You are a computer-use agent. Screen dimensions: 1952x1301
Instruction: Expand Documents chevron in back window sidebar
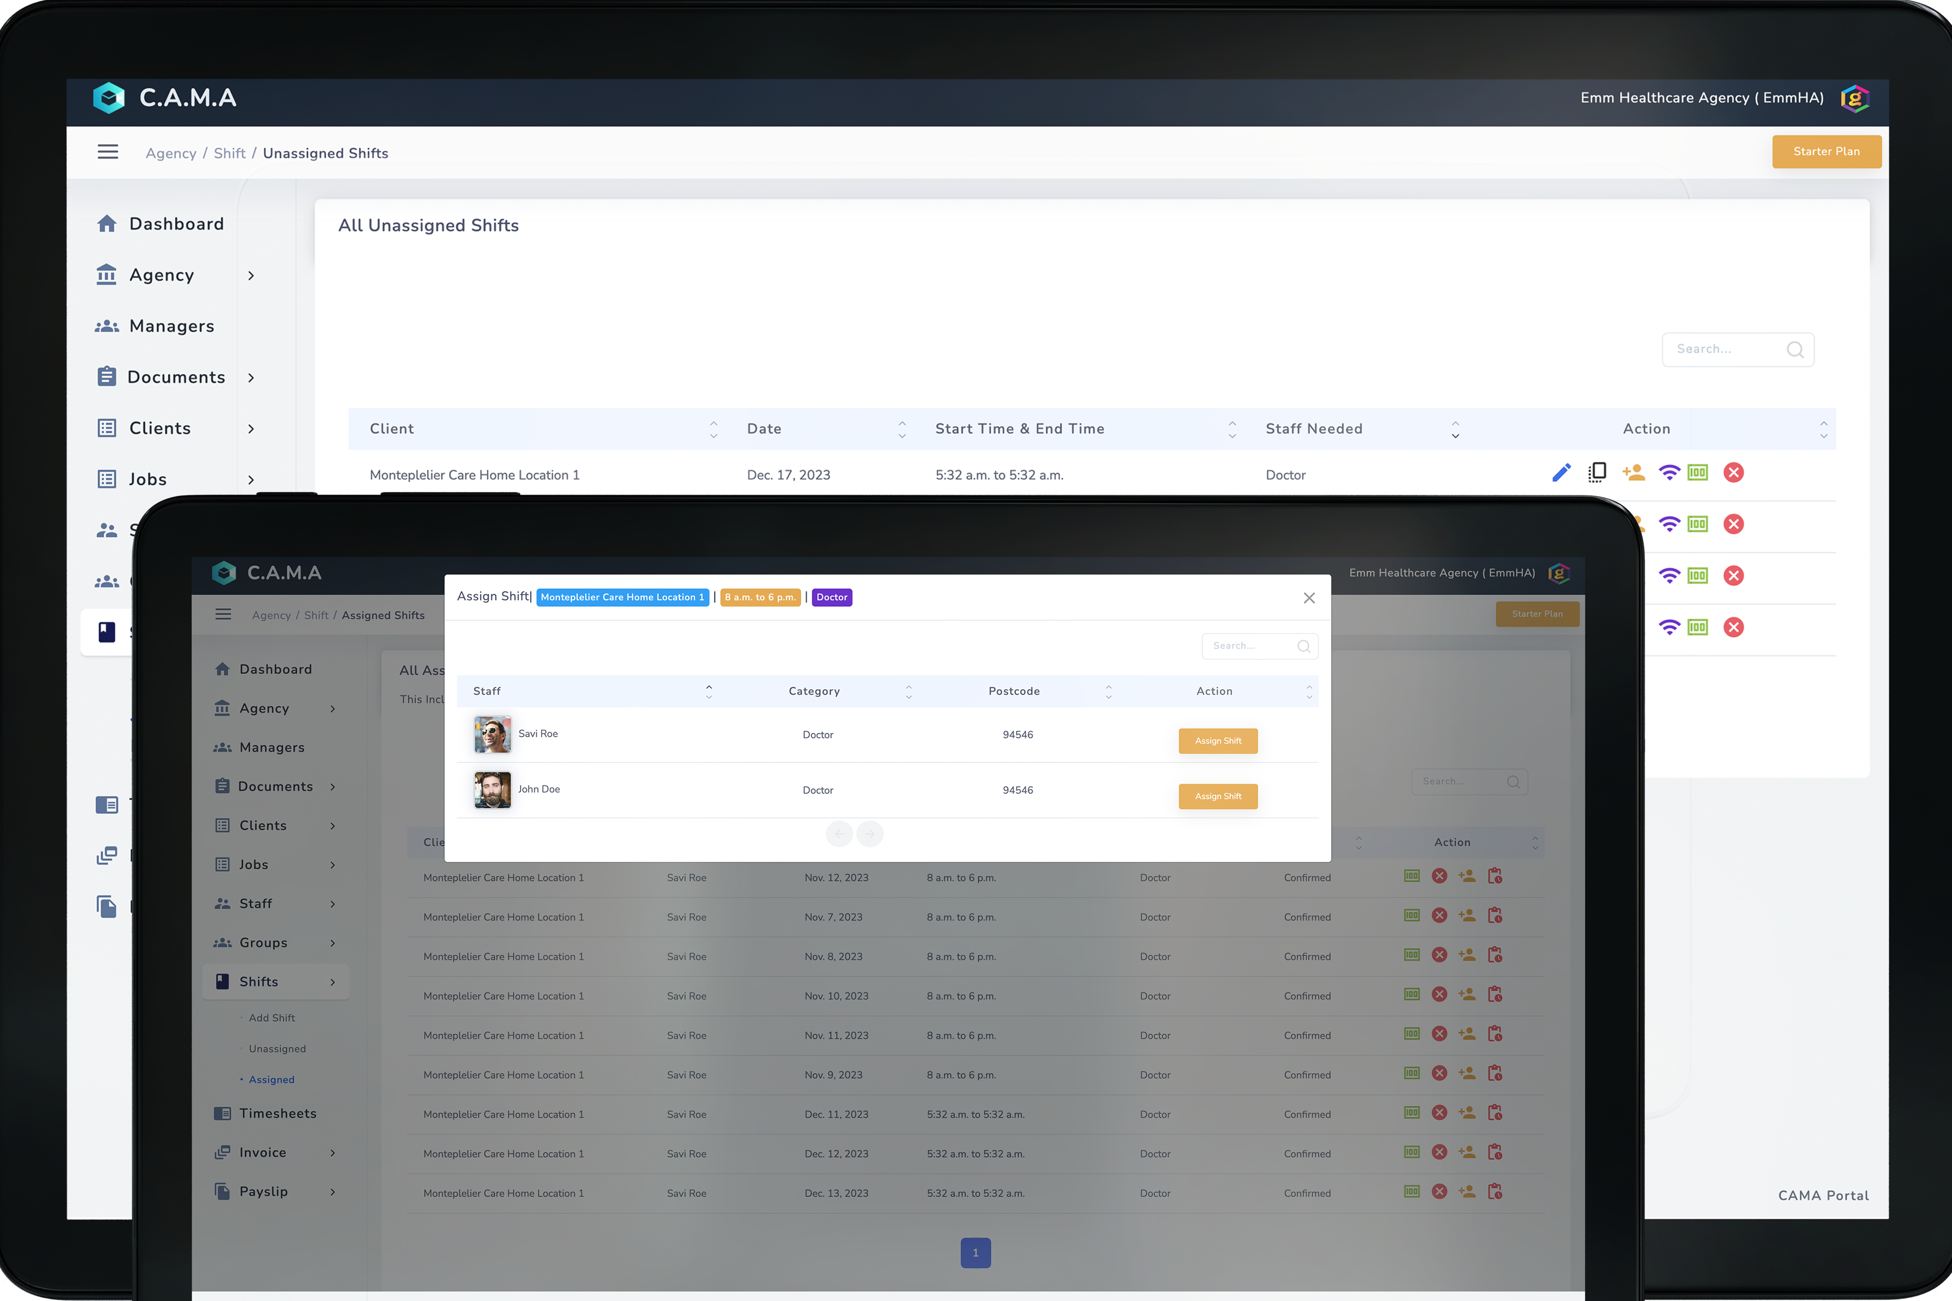[x=251, y=378]
